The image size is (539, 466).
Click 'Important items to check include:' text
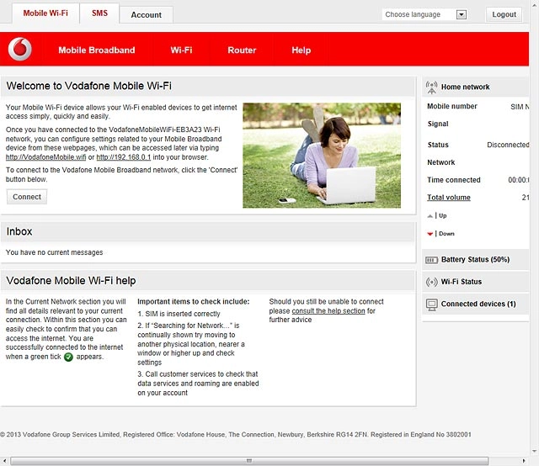pyautogui.click(x=194, y=301)
